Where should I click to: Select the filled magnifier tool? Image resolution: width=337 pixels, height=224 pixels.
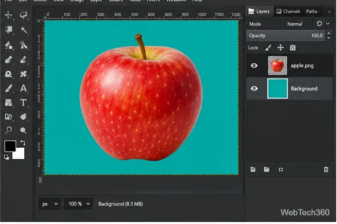point(23,131)
